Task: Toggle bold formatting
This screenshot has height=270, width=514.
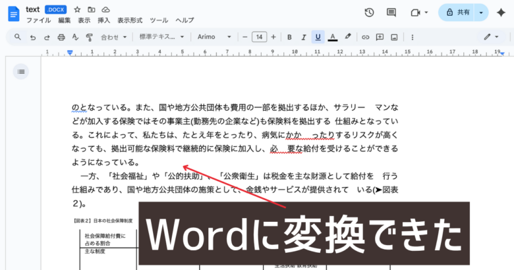Action: [x=289, y=37]
